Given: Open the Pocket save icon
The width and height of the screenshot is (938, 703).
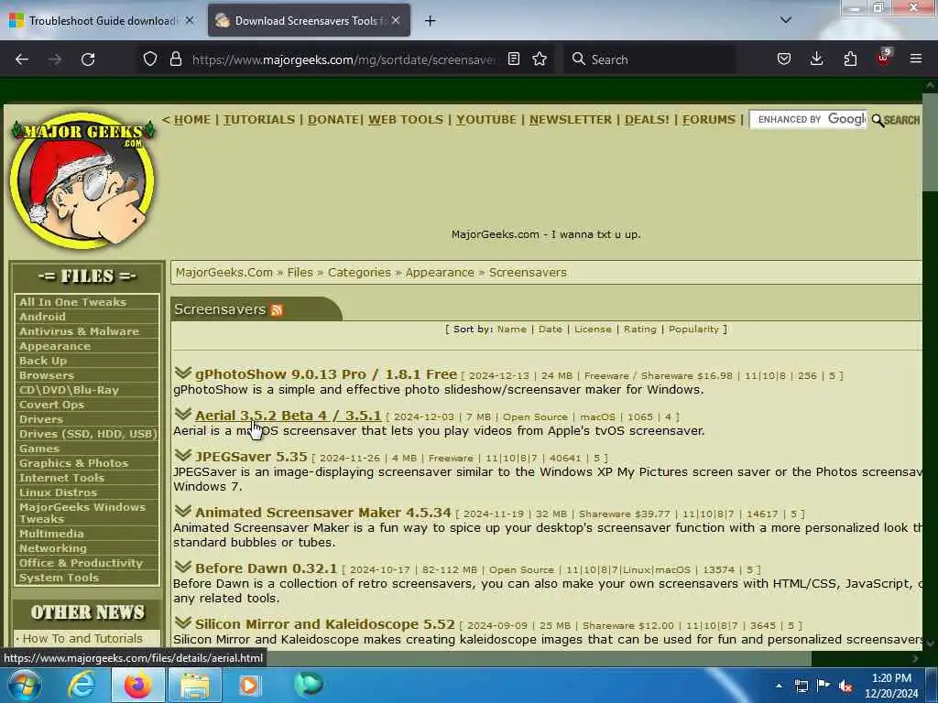Looking at the screenshot, I should (x=784, y=59).
